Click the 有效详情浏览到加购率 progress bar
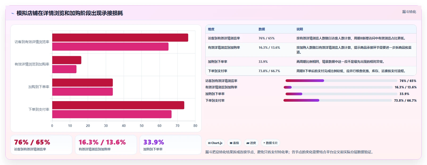 pos(338,87)
